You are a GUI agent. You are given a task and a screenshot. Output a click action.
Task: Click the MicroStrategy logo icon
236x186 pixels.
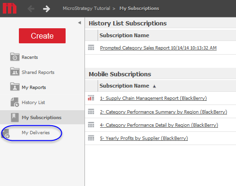9,8
